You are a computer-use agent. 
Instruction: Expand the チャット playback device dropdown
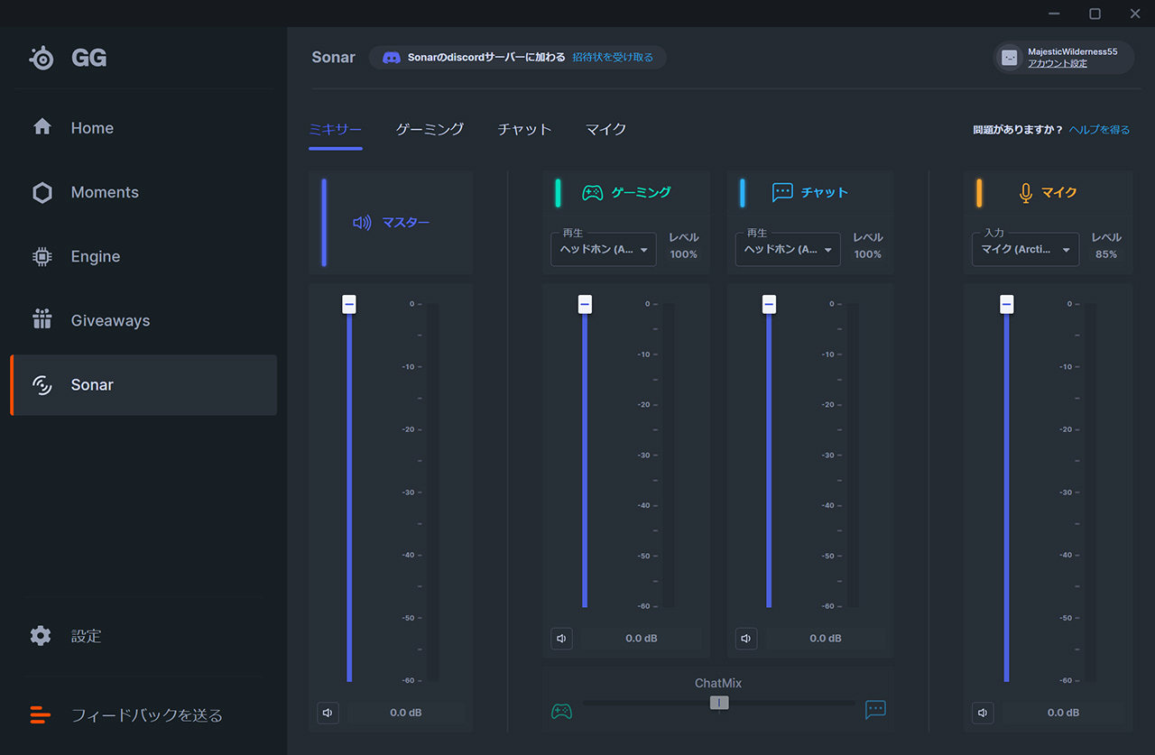tap(788, 250)
